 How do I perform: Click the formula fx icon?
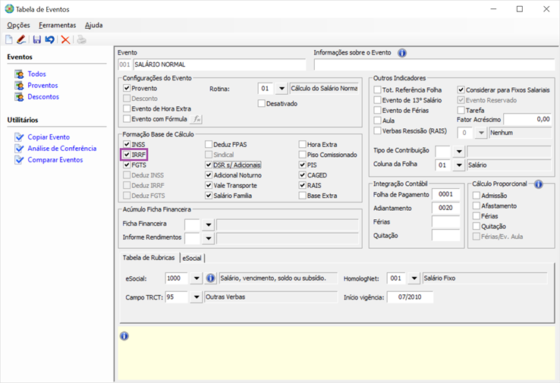coord(197,119)
